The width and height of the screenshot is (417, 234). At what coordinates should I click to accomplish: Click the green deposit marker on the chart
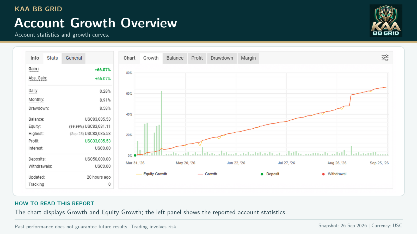tap(135, 155)
